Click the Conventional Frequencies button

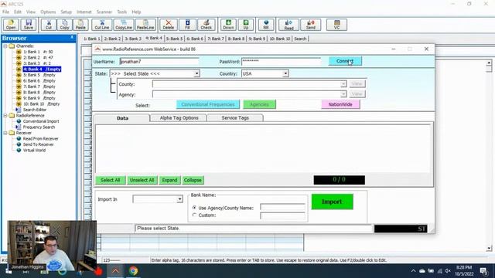(x=208, y=104)
